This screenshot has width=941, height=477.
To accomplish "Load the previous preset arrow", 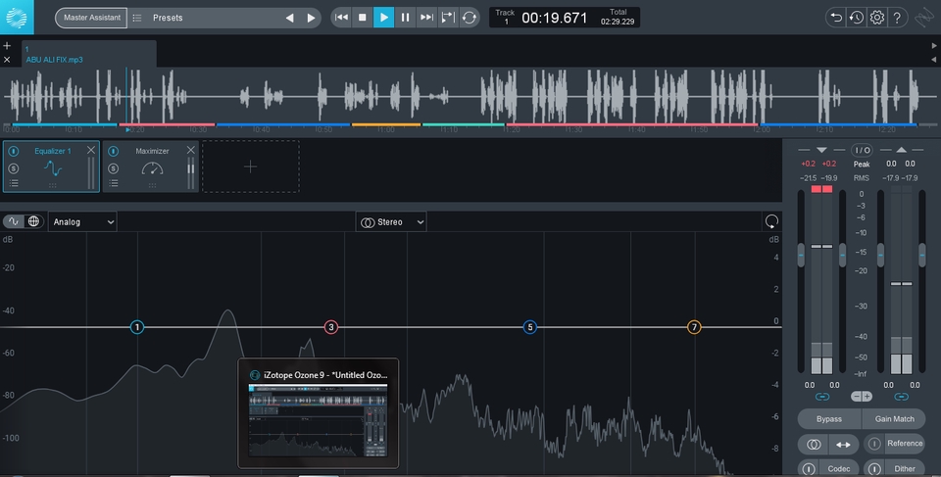I will [x=290, y=18].
